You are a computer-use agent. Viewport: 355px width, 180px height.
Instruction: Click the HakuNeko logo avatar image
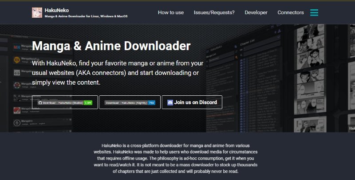(37, 13)
